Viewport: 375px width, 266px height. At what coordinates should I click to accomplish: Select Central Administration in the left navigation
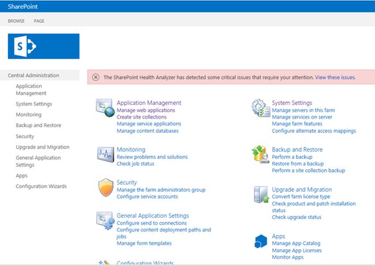[x=33, y=75]
